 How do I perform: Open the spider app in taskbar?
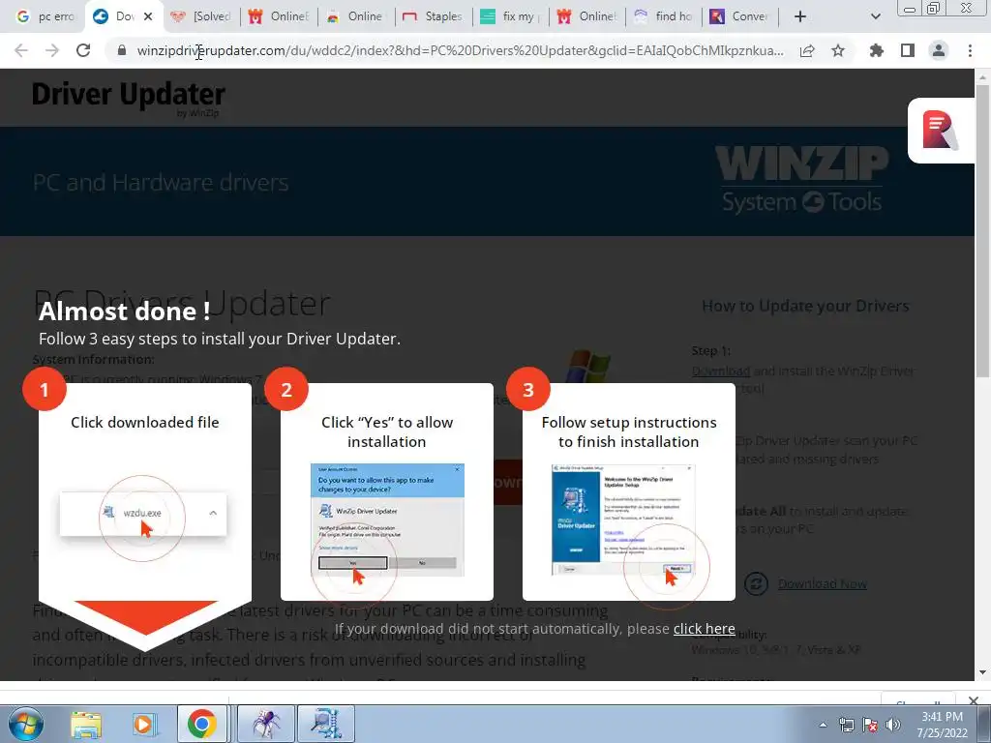266,724
